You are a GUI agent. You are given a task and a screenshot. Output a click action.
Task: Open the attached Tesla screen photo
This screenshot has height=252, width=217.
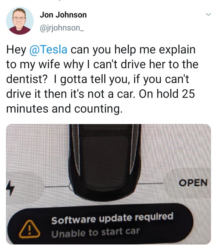pyautogui.click(x=108, y=184)
